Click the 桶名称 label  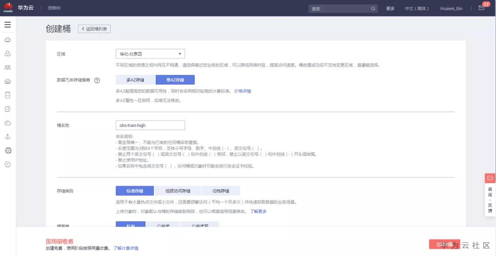63,126
